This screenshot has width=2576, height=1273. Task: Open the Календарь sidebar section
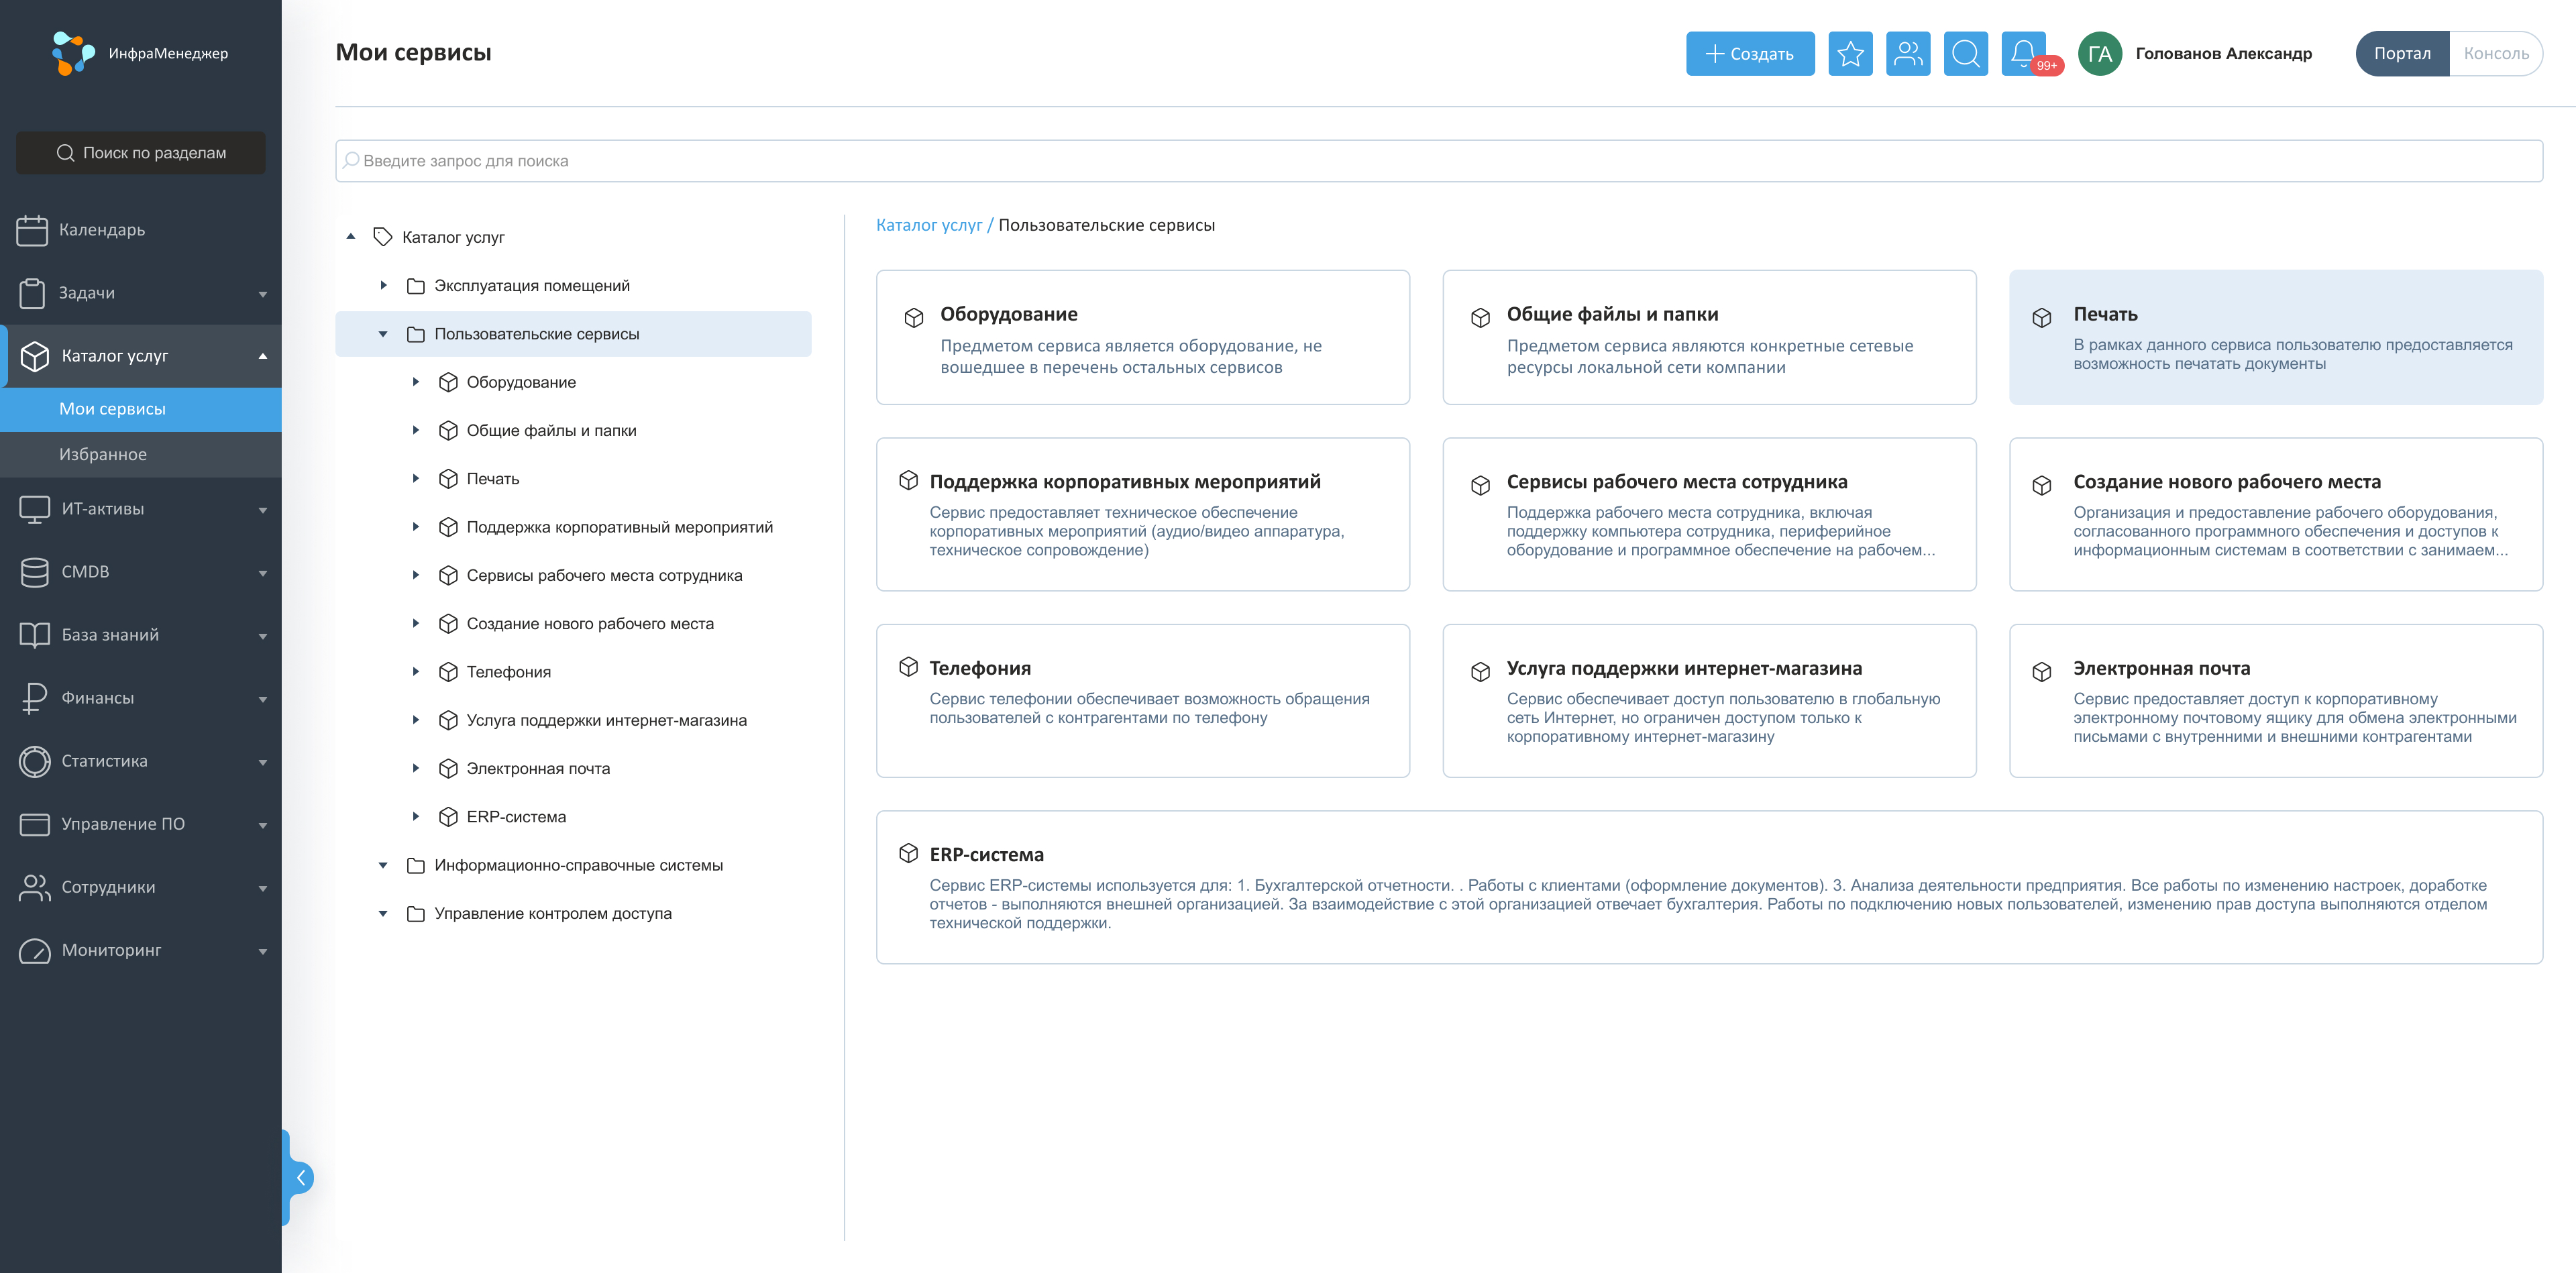pos(100,230)
